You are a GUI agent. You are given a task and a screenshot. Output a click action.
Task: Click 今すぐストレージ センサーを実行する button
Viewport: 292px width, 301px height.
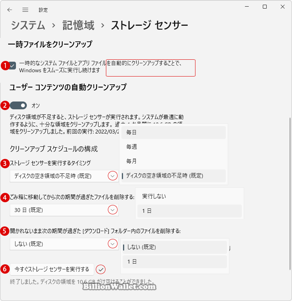coord(52,269)
